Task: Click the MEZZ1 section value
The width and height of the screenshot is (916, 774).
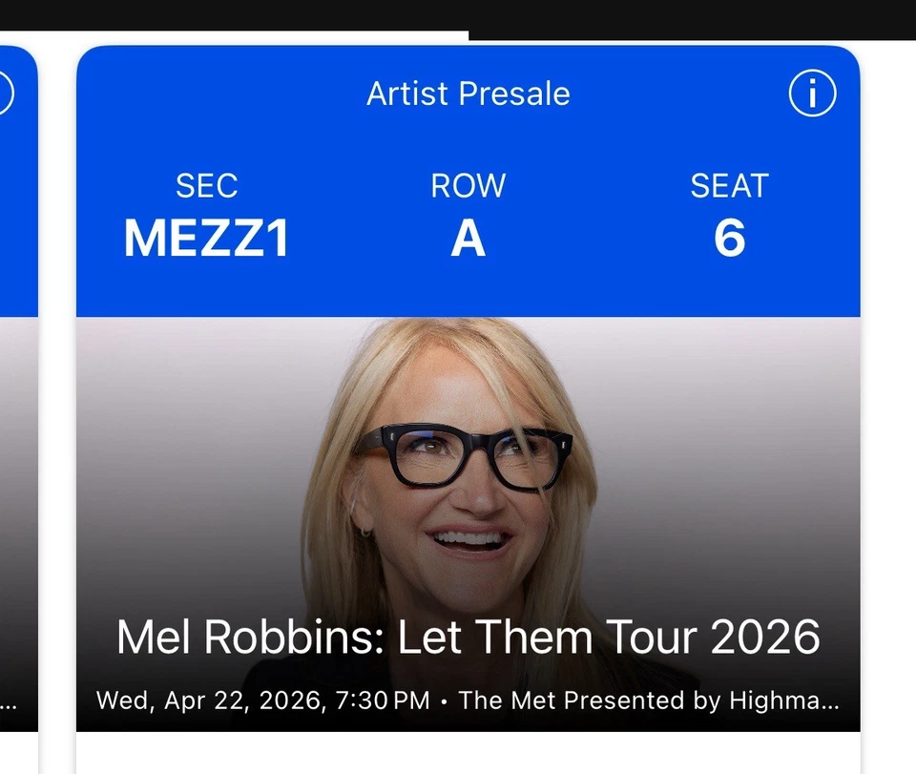Action: [x=206, y=238]
